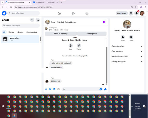Click the Chats options three-dot icon
This screenshot has height=118, width=148.
point(32,20)
